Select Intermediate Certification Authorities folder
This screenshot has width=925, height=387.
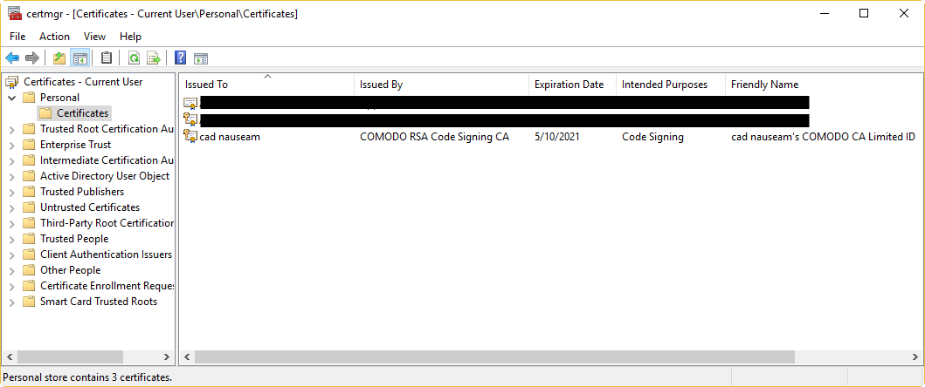tap(107, 160)
